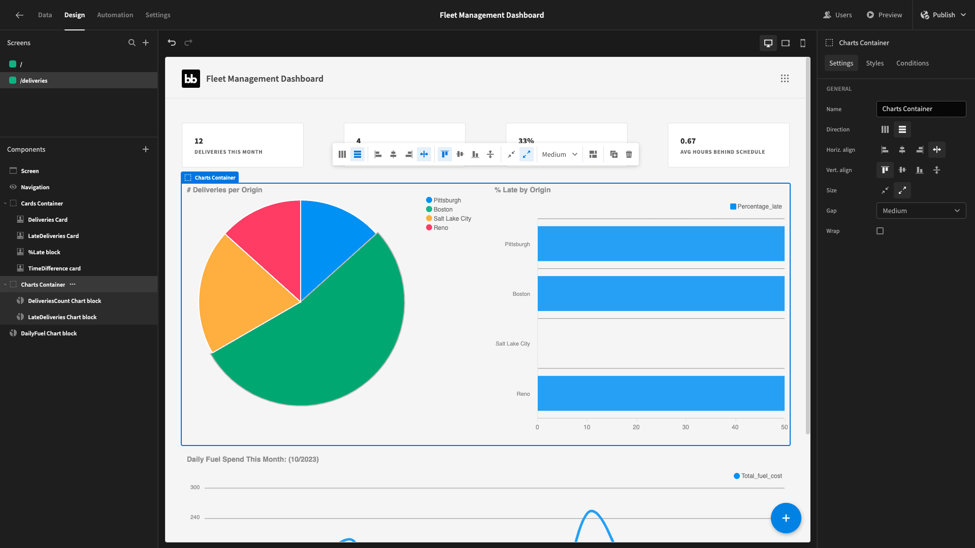Image resolution: width=975 pixels, height=548 pixels.
Task: Toggle Percentage_late legend swatch
Action: click(x=733, y=207)
